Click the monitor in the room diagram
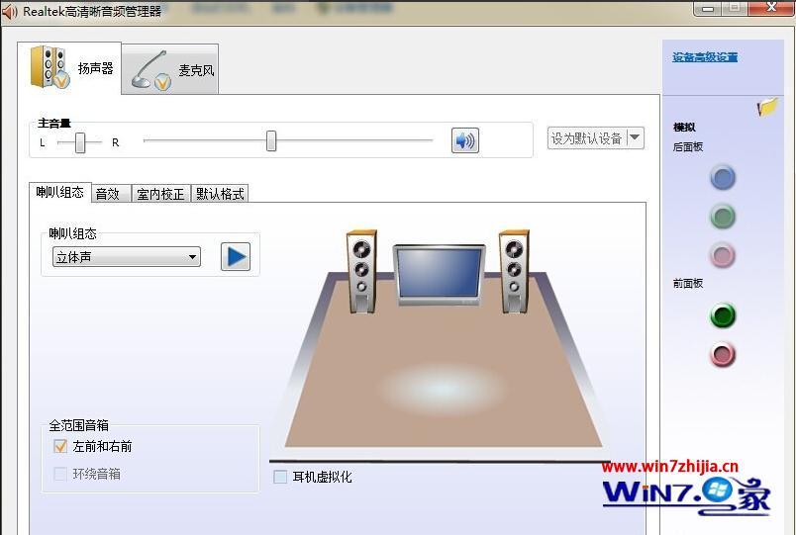 pos(440,274)
